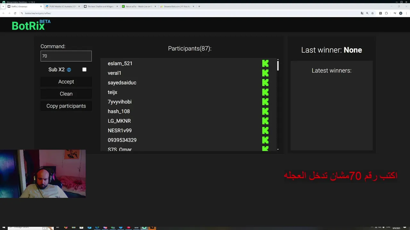Close the BotRix Giveaways tab

pos(41,6)
